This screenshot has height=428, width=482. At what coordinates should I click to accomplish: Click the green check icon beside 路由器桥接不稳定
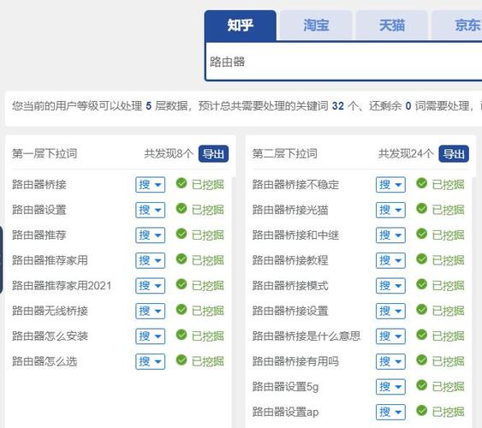(422, 183)
